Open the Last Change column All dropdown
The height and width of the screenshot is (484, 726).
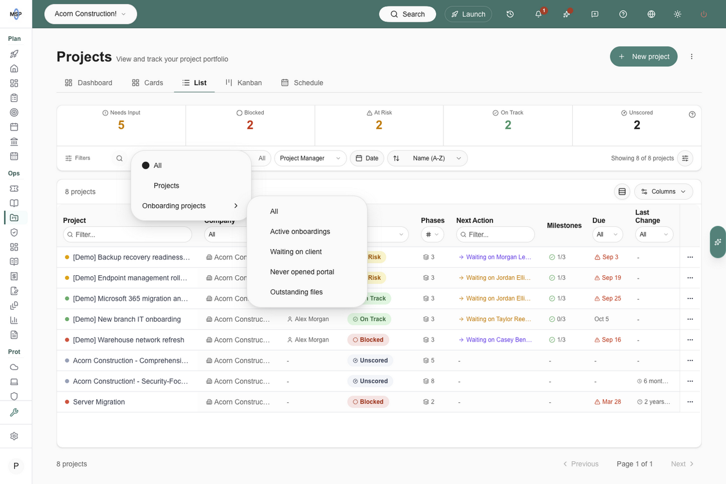pos(654,234)
